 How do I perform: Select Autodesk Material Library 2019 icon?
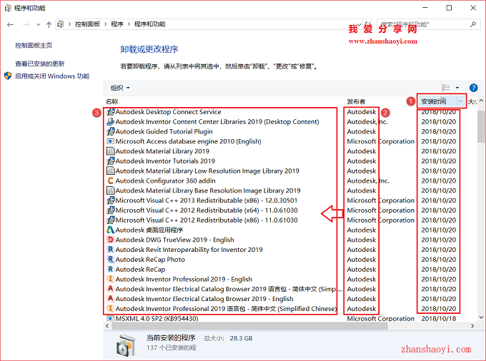point(110,151)
